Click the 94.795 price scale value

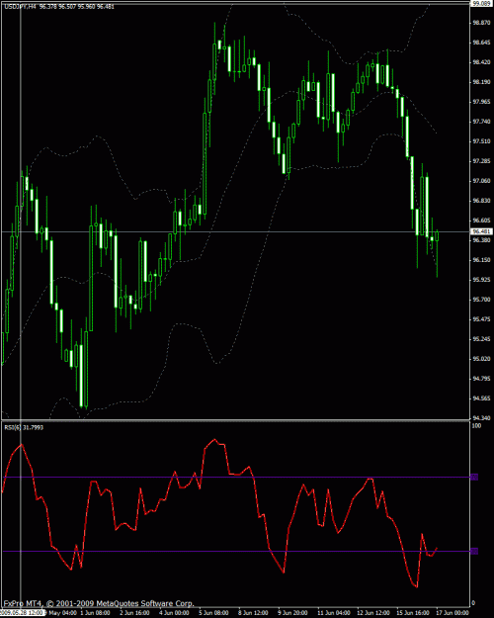481,379
